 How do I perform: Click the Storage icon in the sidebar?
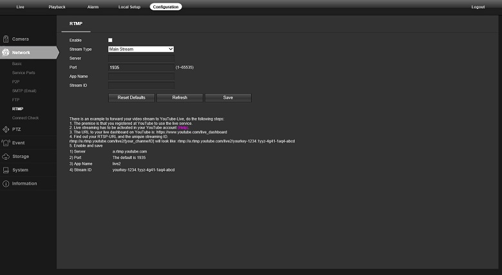[6, 156]
